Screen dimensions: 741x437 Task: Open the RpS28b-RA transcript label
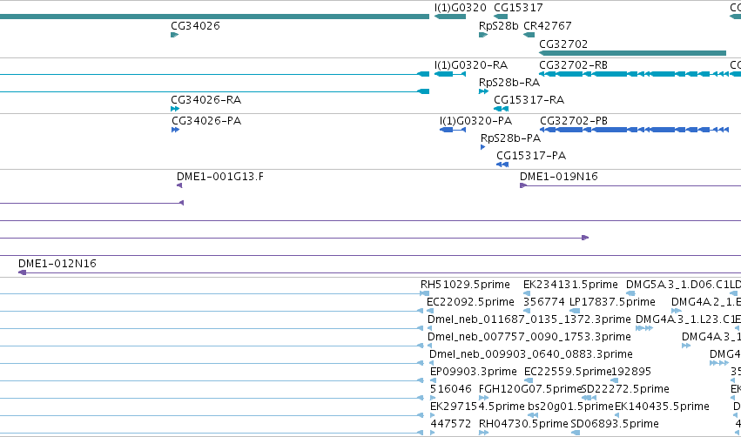(x=509, y=83)
